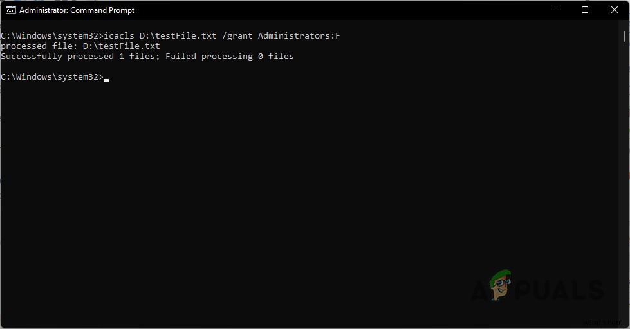Click the word "icacls" in the command
630x329 pixels.
(119, 36)
